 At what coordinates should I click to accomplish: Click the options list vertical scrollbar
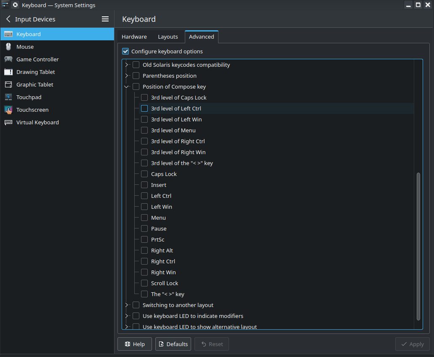418,246
